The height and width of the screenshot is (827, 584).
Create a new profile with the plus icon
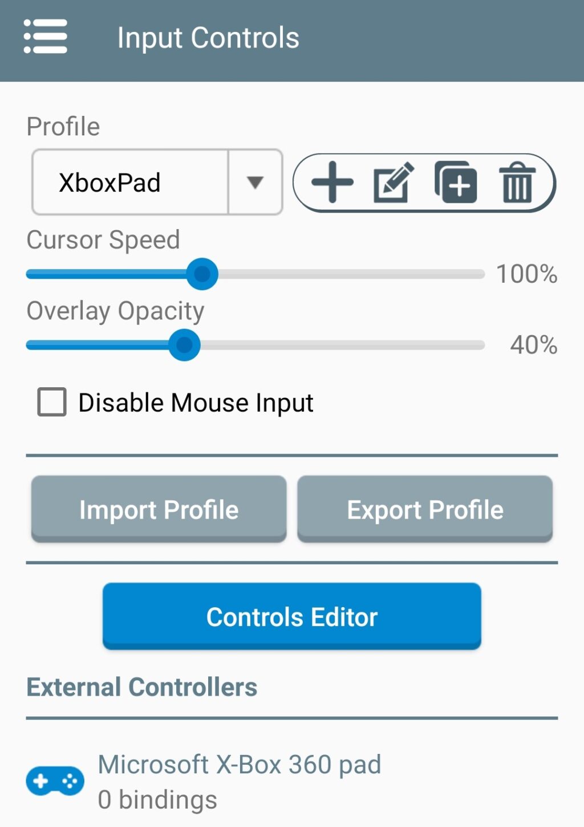[x=331, y=183]
